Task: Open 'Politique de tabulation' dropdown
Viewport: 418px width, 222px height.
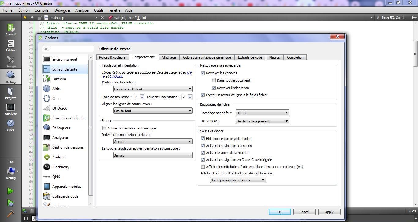Action: click(153, 89)
